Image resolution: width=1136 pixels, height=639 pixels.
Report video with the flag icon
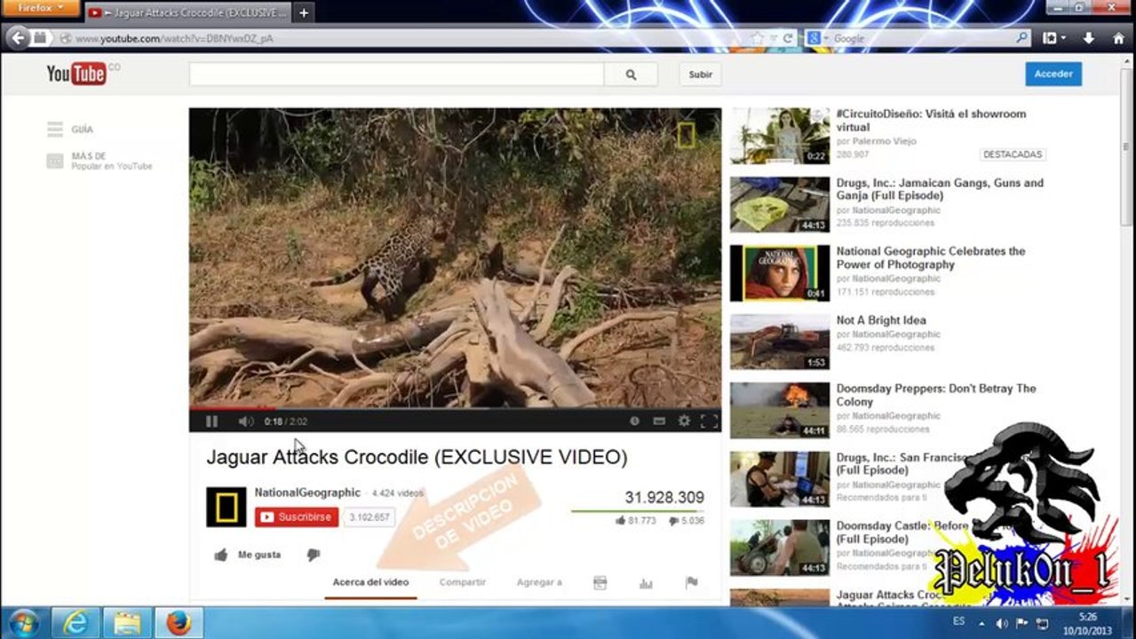tap(691, 582)
